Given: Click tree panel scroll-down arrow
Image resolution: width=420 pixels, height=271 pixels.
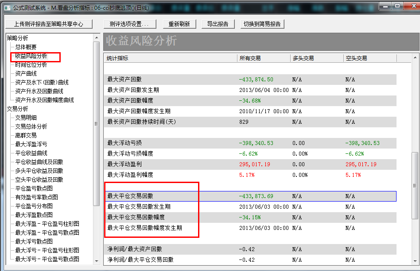Looking at the screenshot, I should coord(97,261).
